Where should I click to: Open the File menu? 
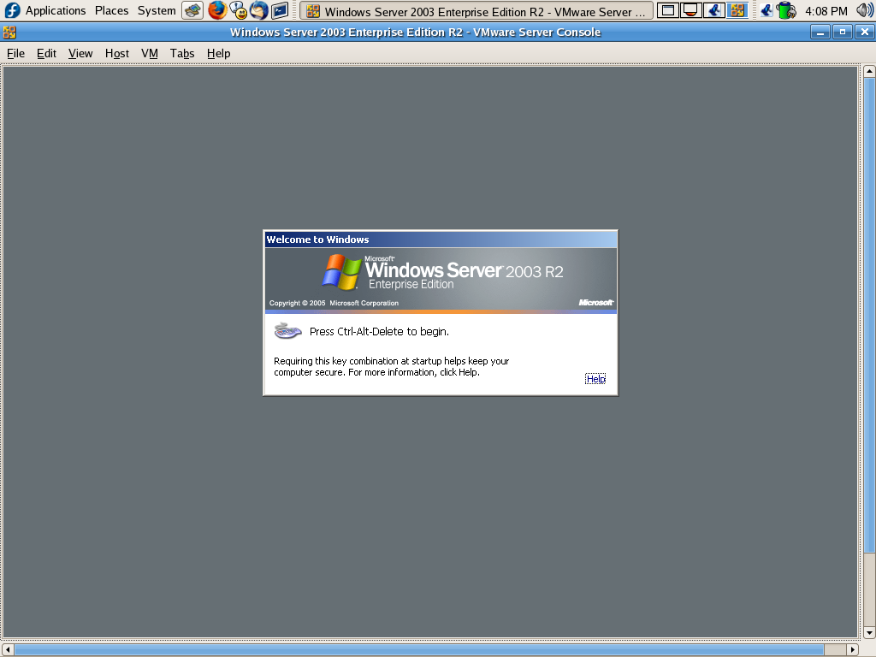[x=15, y=53]
